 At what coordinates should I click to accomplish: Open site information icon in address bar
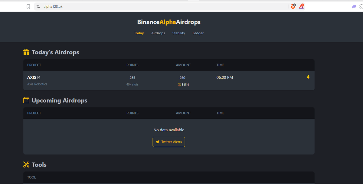pyautogui.click(x=38, y=6)
